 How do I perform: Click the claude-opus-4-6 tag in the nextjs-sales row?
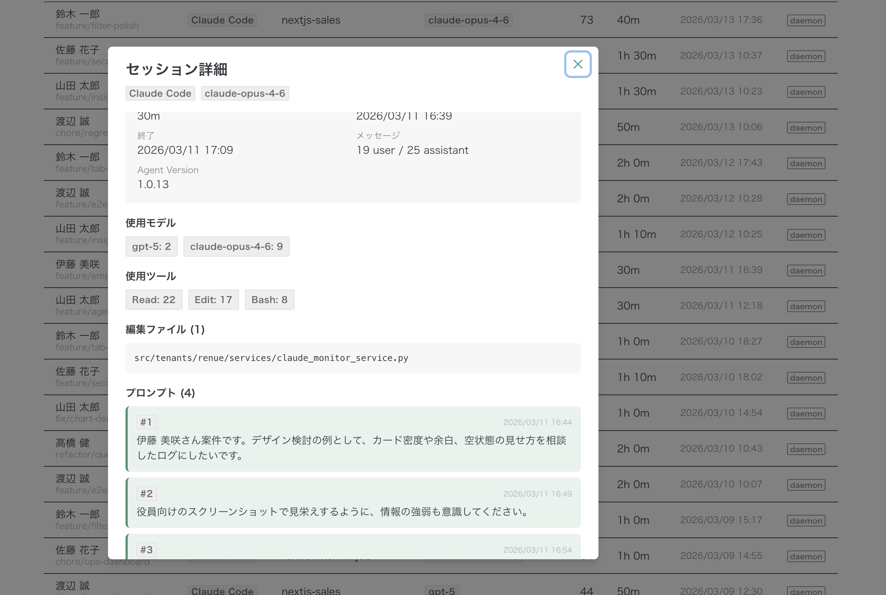[x=469, y=20]
